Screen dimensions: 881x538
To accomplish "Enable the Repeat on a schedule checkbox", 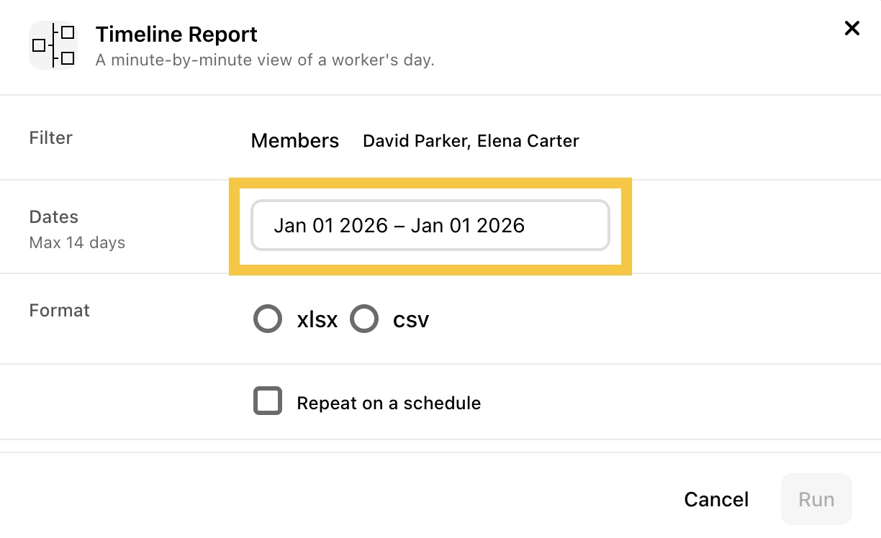I will click(268, 401).
